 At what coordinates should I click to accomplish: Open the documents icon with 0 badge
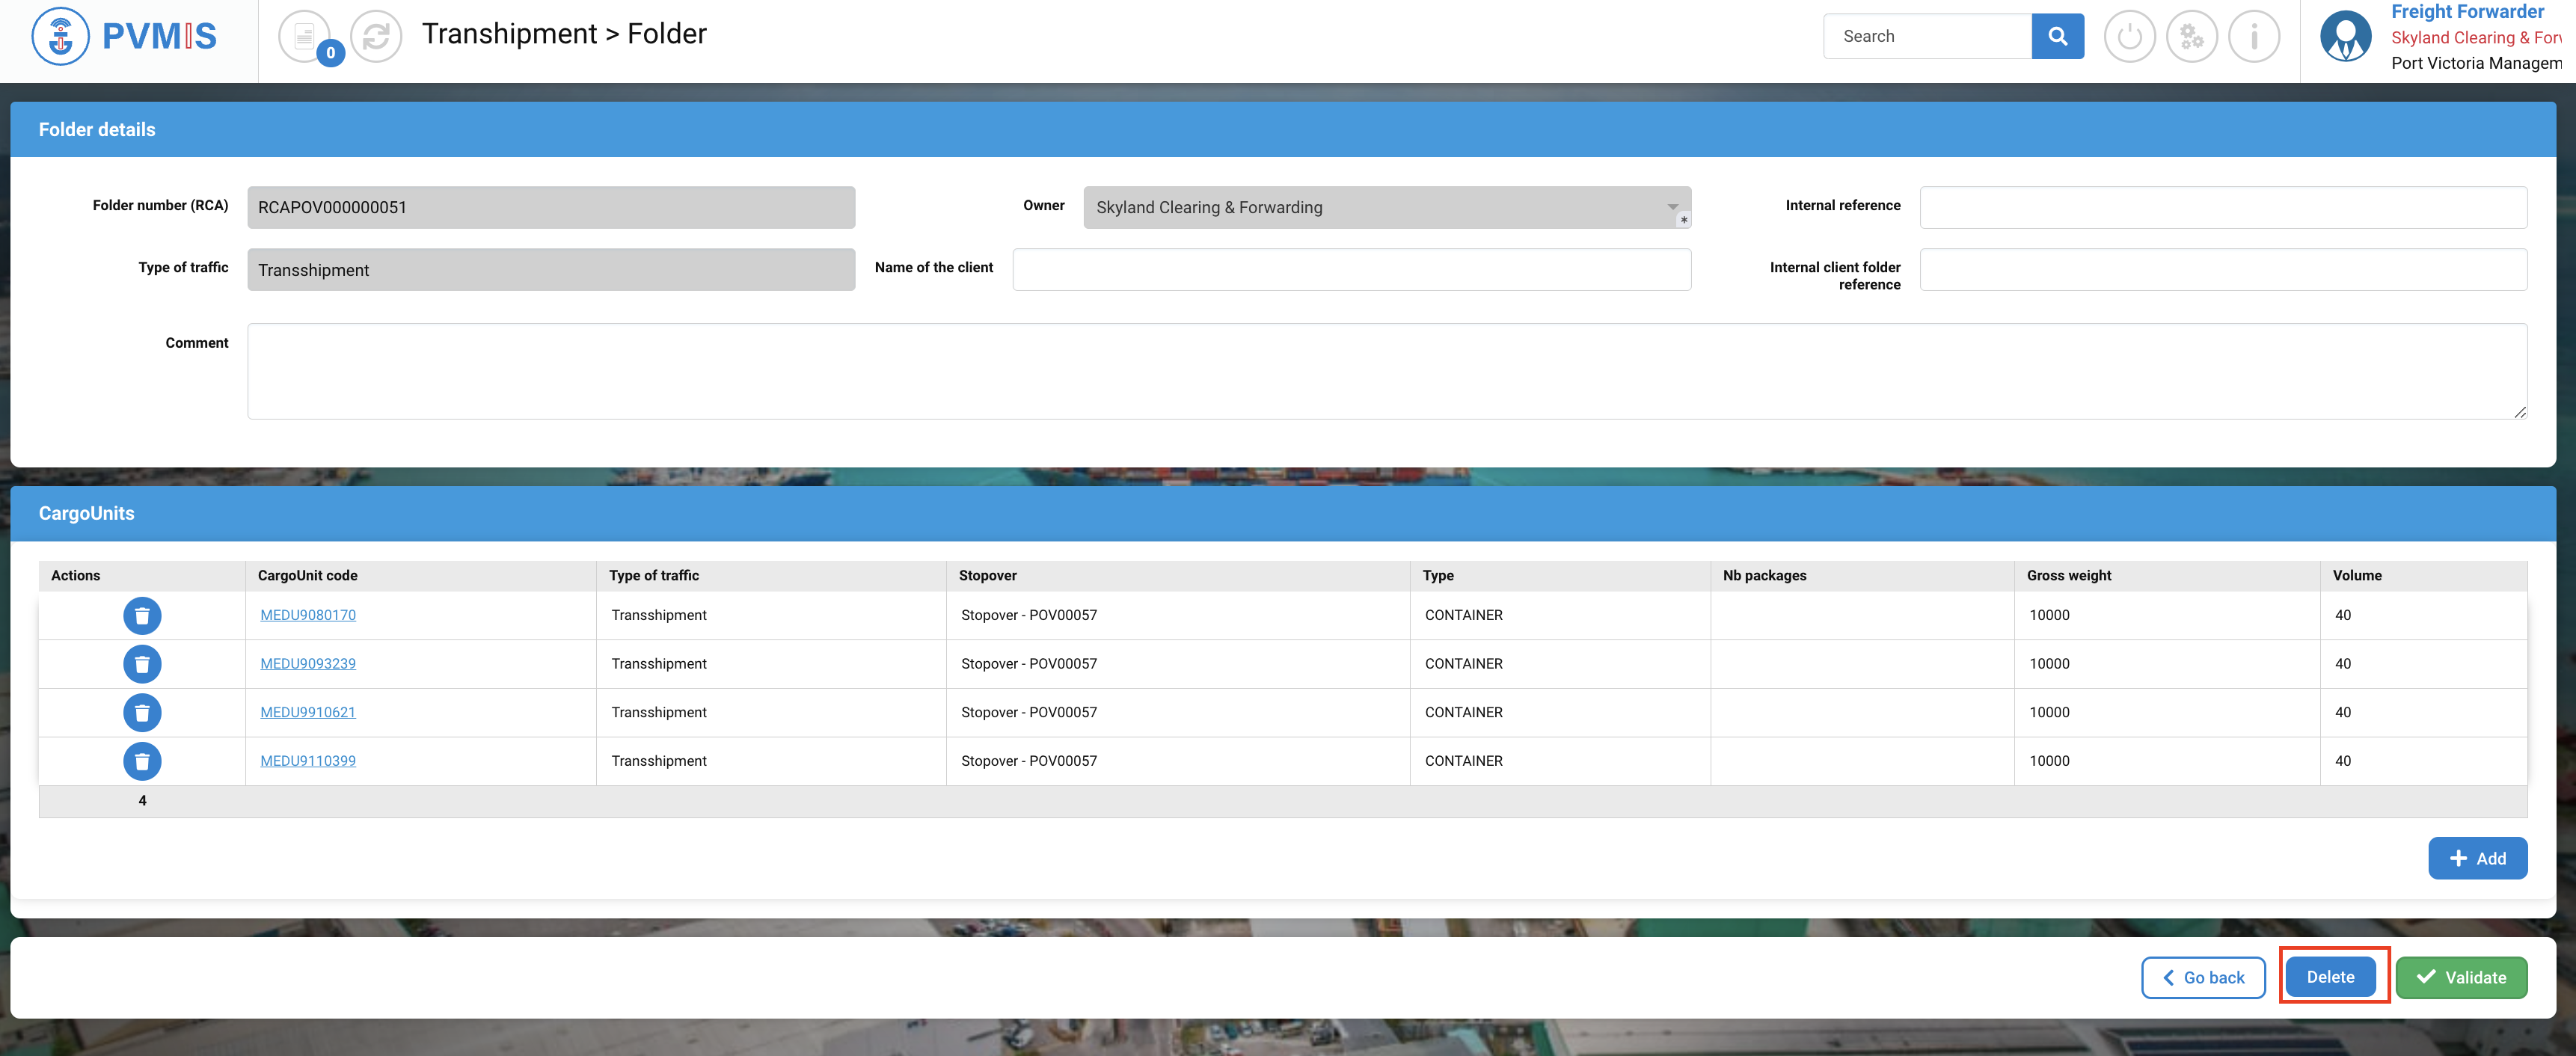point(305,37)
